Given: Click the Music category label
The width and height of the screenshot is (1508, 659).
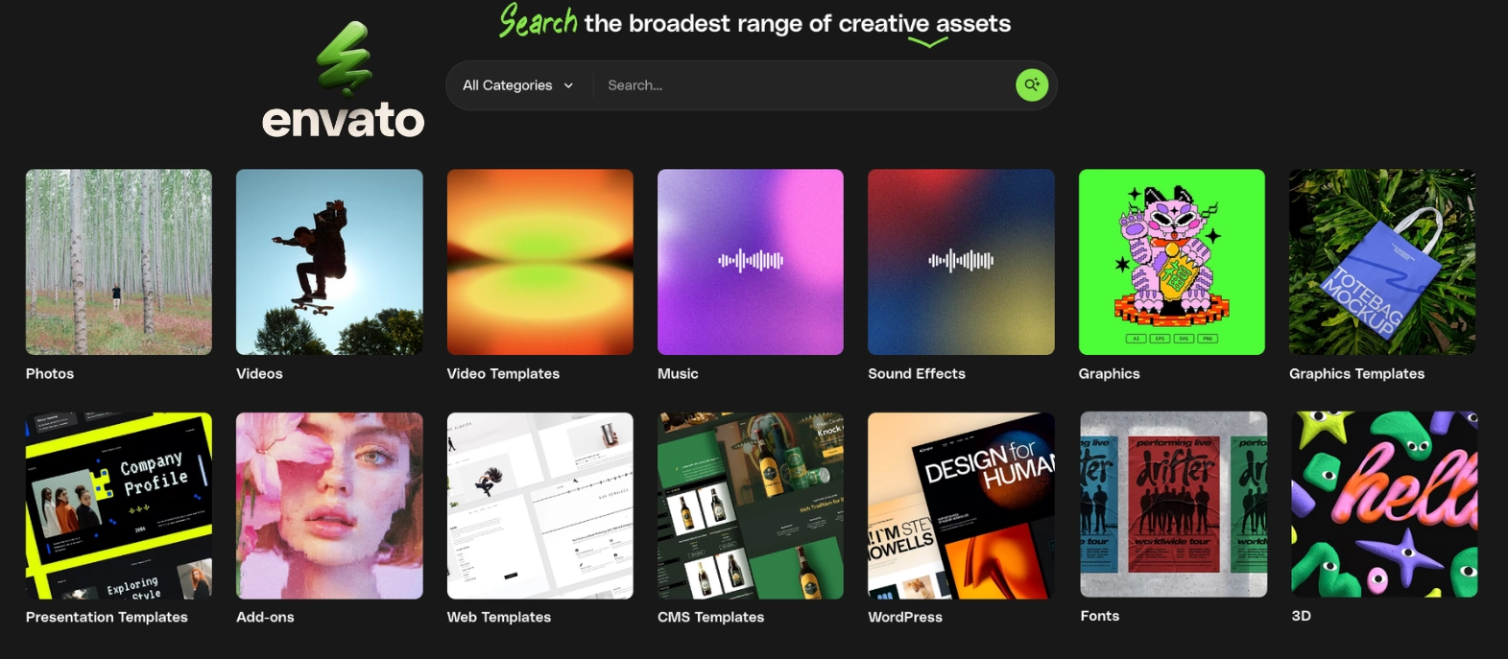Looking at the screenshot, I should [678, 374].
